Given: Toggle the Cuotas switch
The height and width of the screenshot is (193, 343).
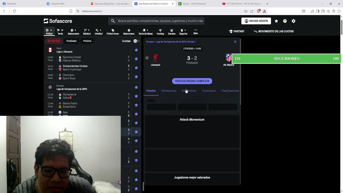Looking at the screenshot, I should point(136,41).
